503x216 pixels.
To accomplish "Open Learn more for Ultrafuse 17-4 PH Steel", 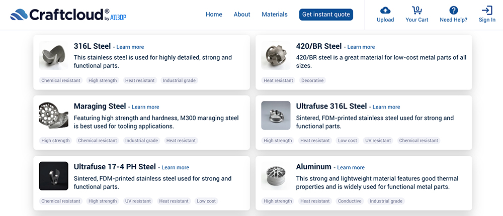I will pos(175,168).
